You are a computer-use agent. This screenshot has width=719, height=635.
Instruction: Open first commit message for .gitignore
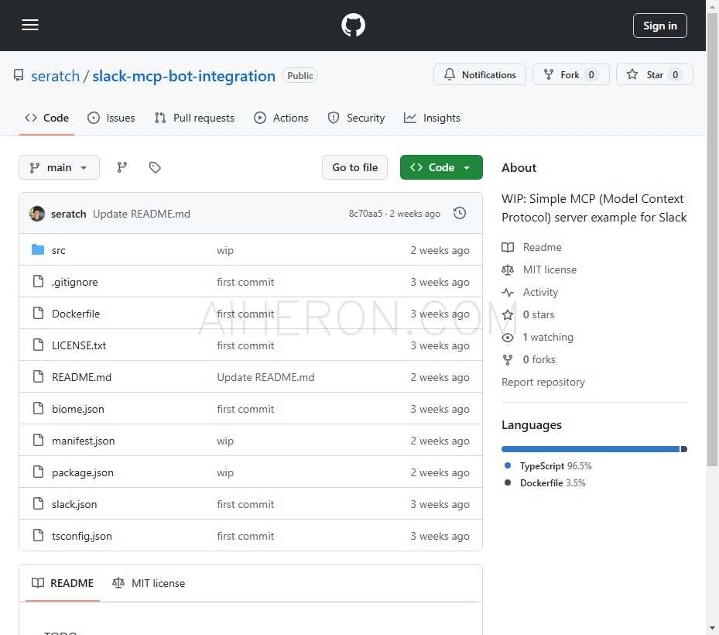[x=245, y=282]
